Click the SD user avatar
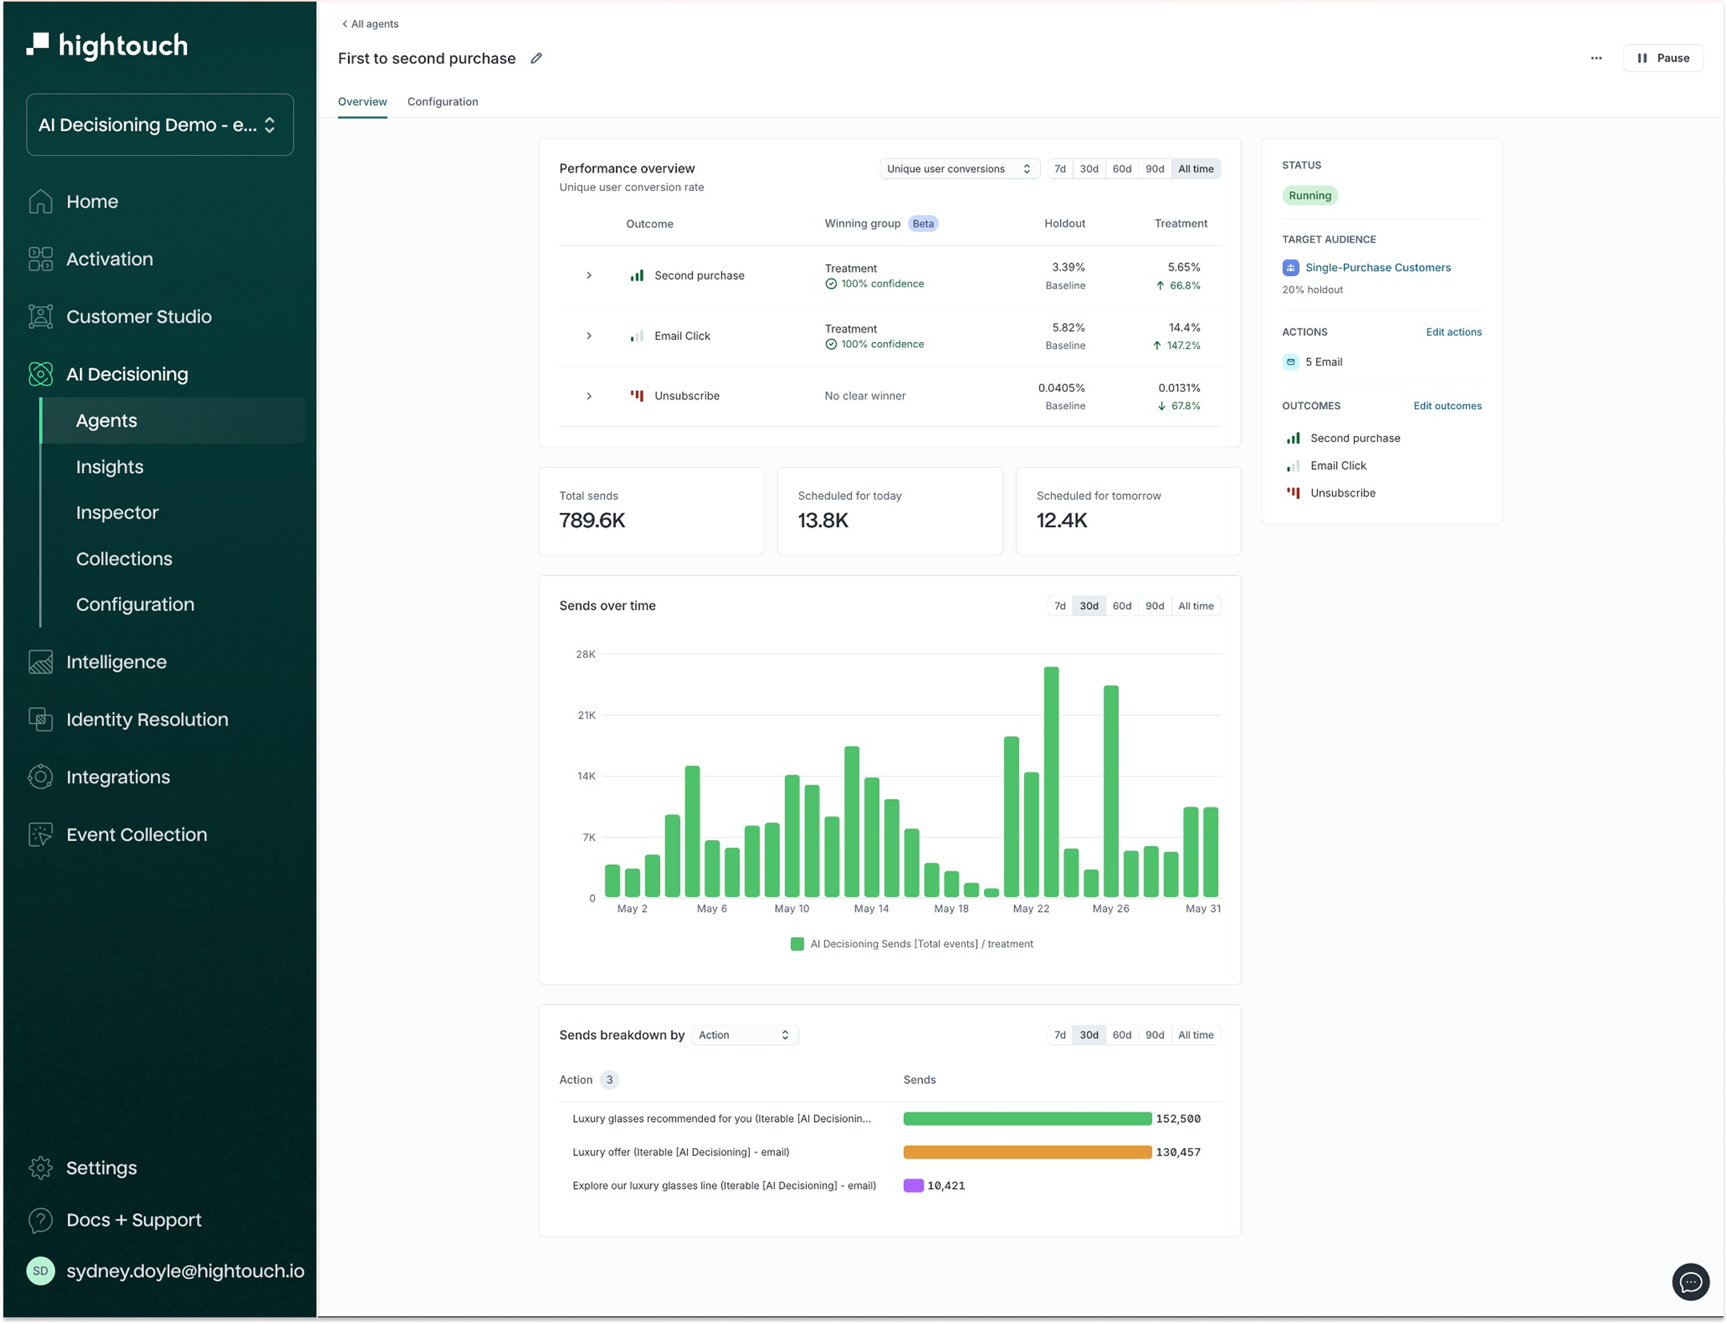 pos(40,1271)
